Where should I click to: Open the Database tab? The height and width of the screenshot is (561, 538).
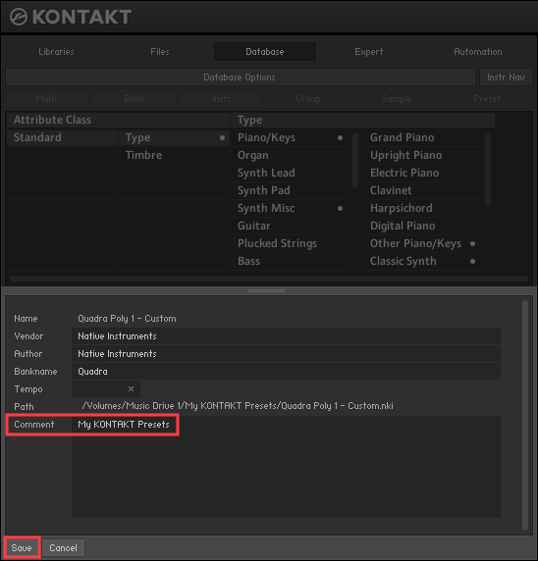pos(265,52)
